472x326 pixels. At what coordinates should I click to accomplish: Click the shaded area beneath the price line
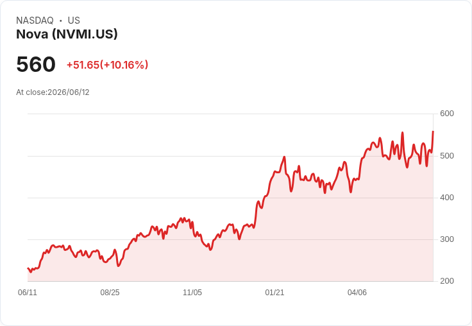(x=229, y=262)
